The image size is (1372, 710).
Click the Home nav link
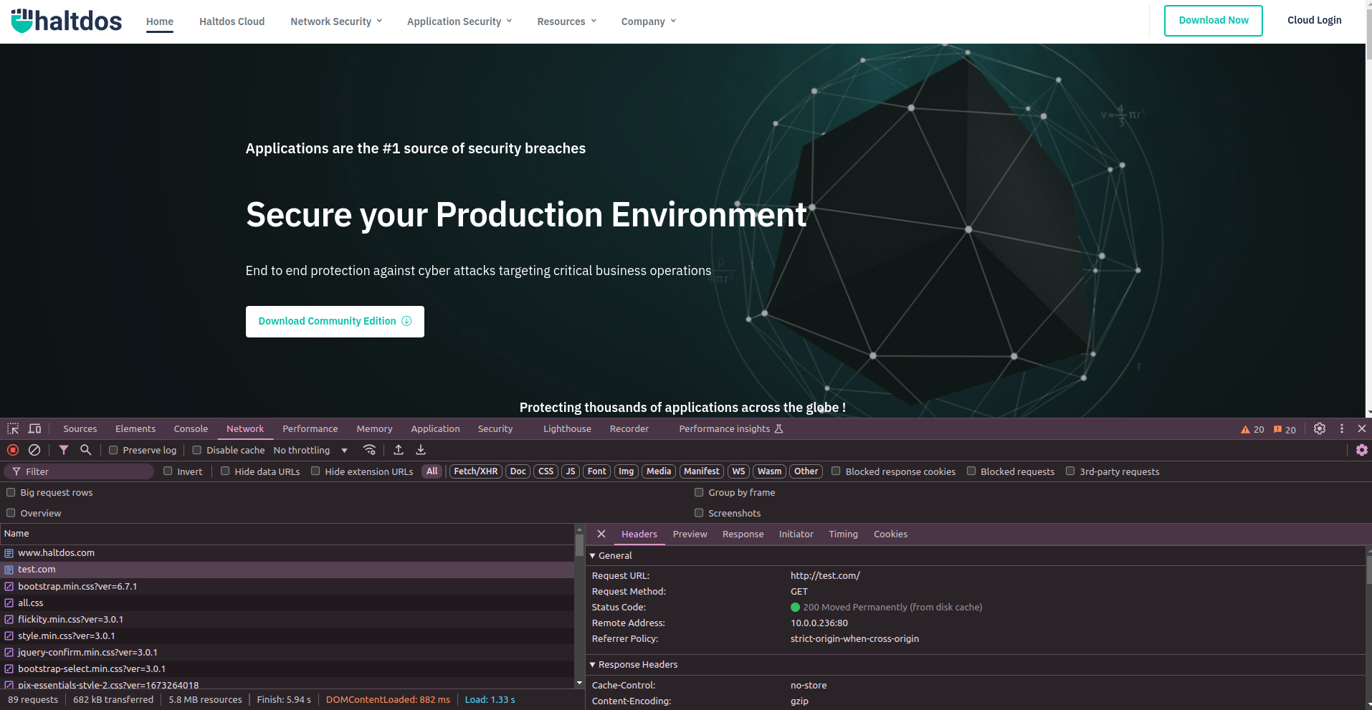159,21
